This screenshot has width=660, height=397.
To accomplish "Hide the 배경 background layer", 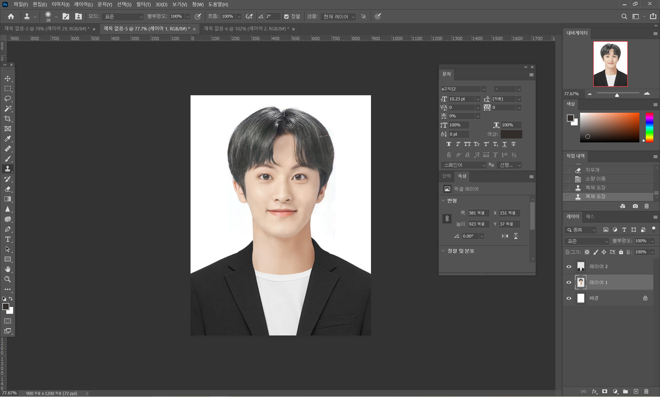I will click(x=569, y=298).
